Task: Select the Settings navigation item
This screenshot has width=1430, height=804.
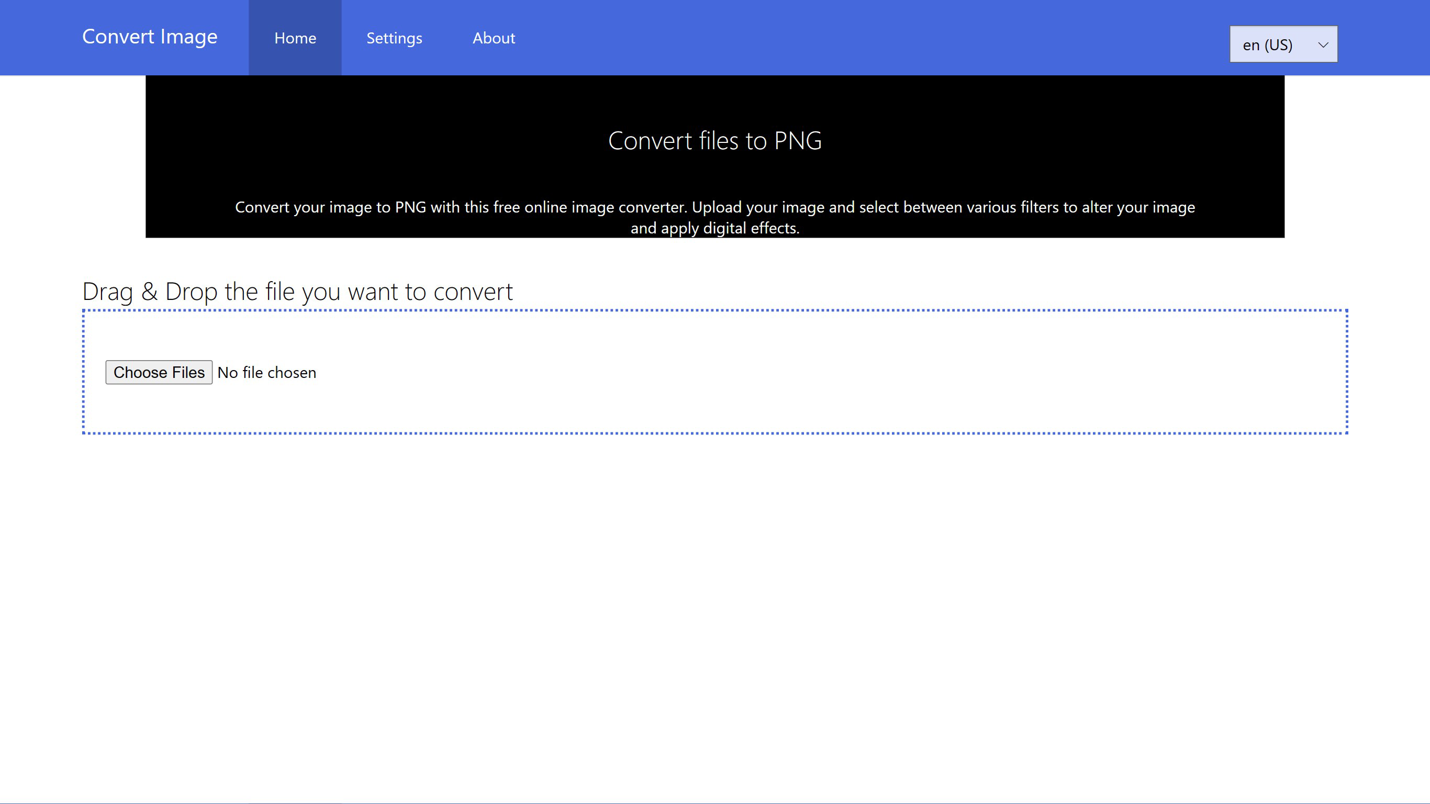Action: [x=394, y=38]
